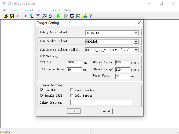This screenshot has width=179, height=134.
Task: Click the open folder toolbar icon
Action: tap(6, 16)
